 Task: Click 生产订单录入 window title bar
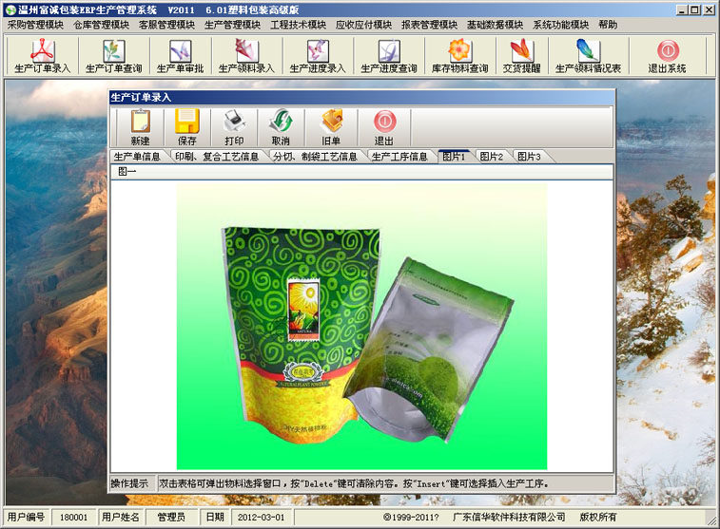click(x=361, y=97)
